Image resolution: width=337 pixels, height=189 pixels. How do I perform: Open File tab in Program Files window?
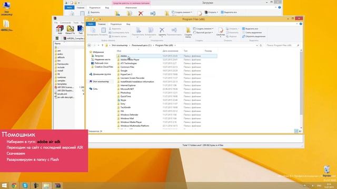coord(91,24)
